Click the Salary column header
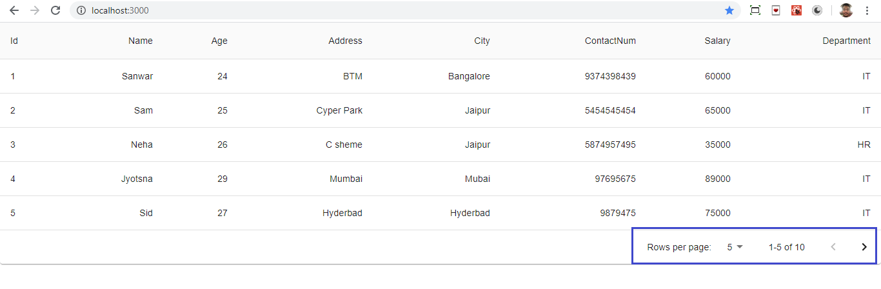881x289 pixels. click(717, 41)
